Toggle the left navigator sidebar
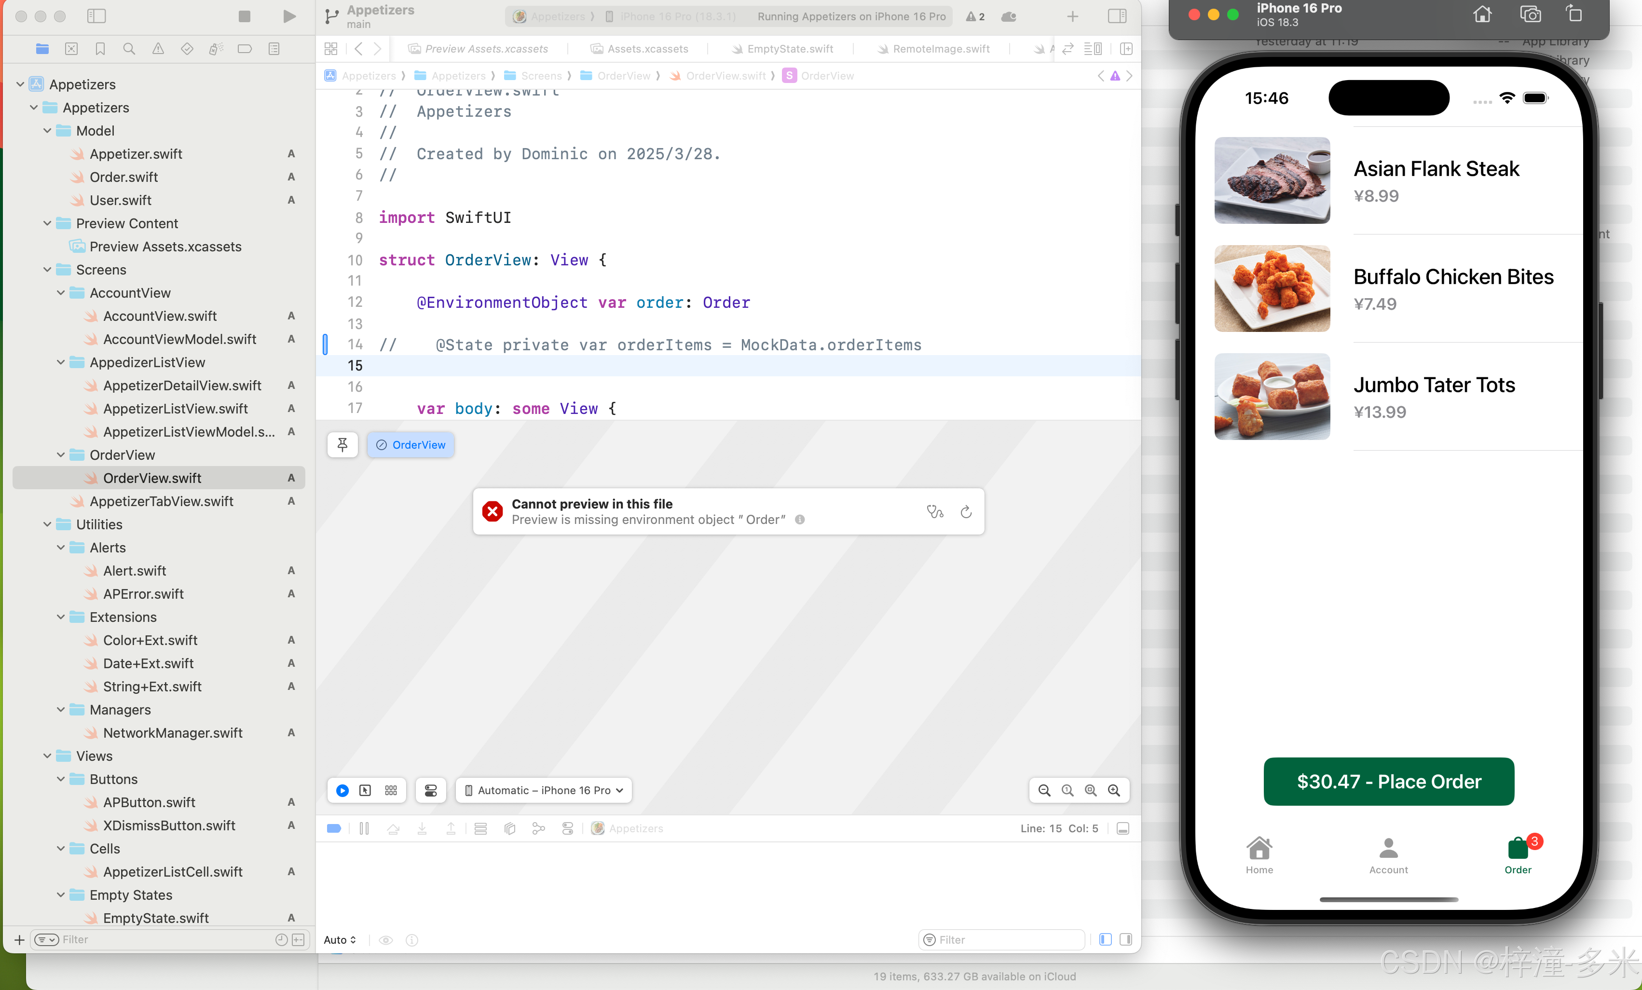This screenshot has height=990, width=1642. pyautogui.click(x=96, y=16)
